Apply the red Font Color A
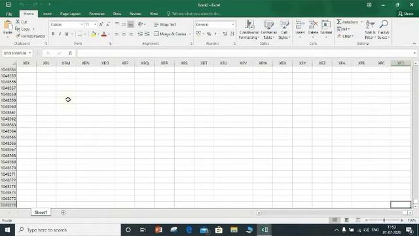 104,34
